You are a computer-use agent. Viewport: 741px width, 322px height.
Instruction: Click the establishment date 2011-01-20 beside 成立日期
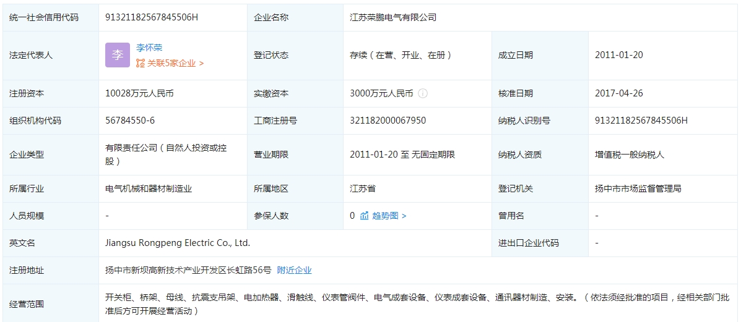point(618,55)
